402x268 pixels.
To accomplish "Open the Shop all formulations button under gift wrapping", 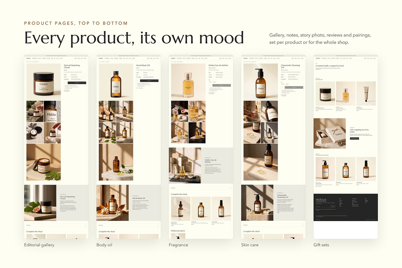I will pos(354,138).
